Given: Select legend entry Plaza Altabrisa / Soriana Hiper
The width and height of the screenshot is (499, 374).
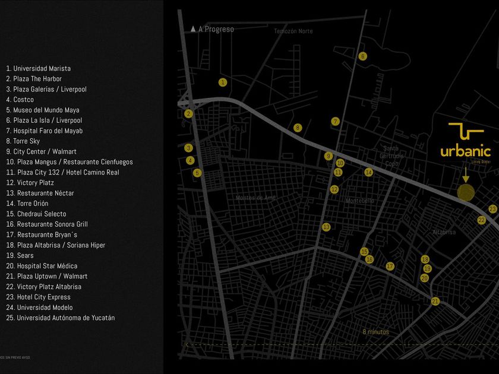Looking at the screenshot, I should (56, 245).
